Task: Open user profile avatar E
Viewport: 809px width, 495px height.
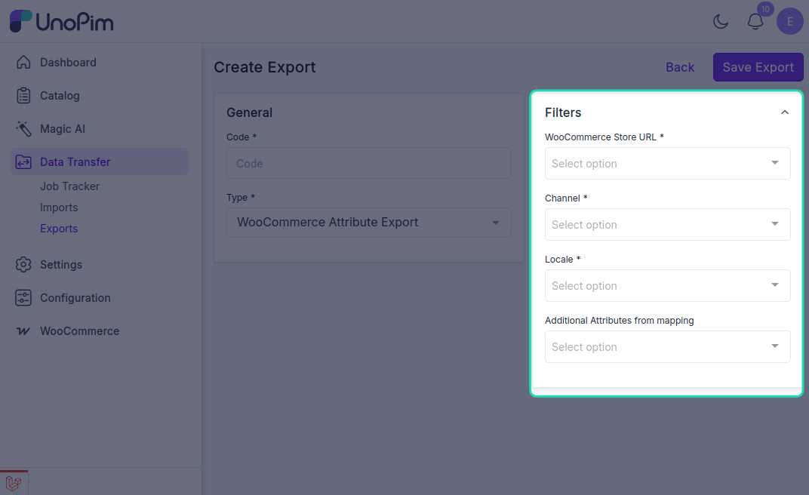Action: (790, 22)
